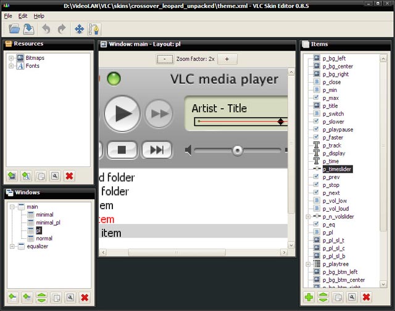Select the p_eq checkbox item

pos(329,225)
